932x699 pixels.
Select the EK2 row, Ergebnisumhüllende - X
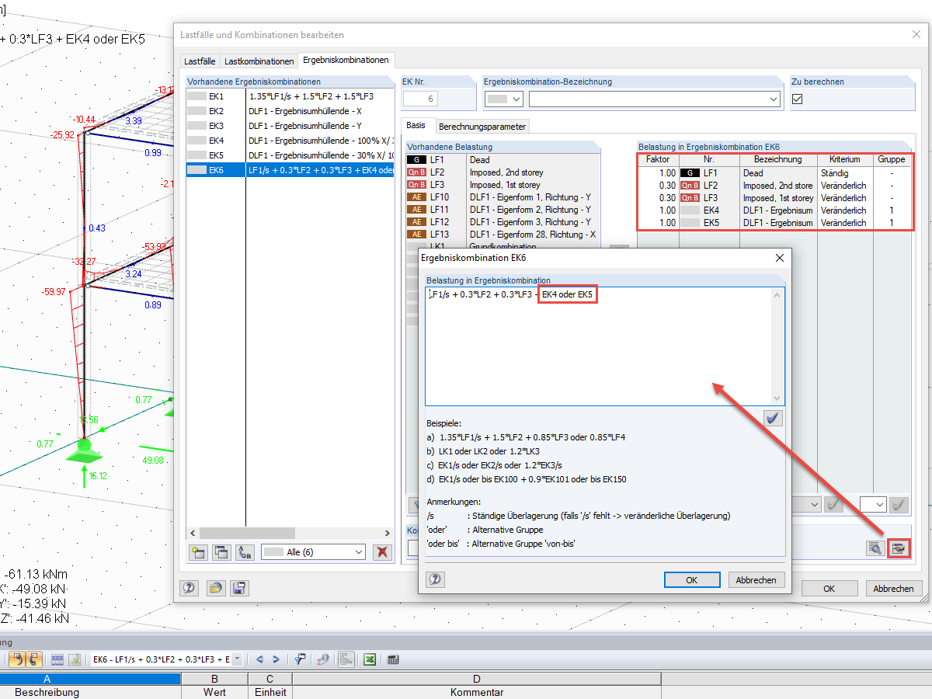point(290,111)
